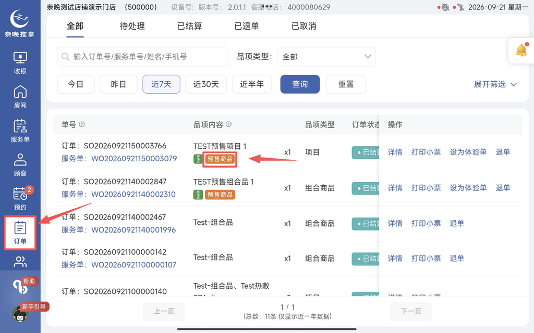
Task: Open 详情 for order SO20260921140002467
Action: tap(395, 224)
